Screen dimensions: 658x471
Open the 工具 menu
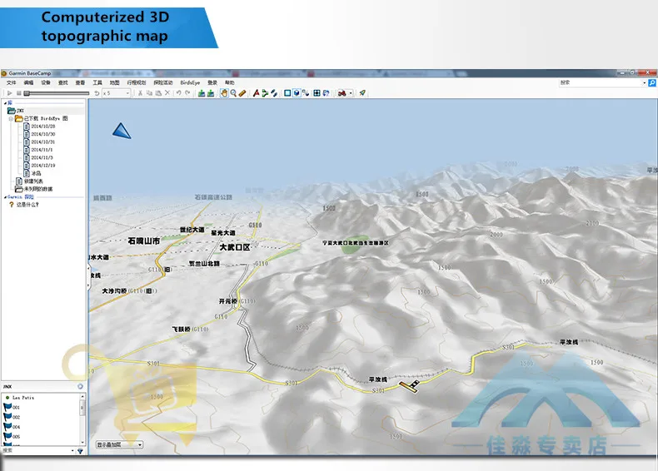coord(97,82)
